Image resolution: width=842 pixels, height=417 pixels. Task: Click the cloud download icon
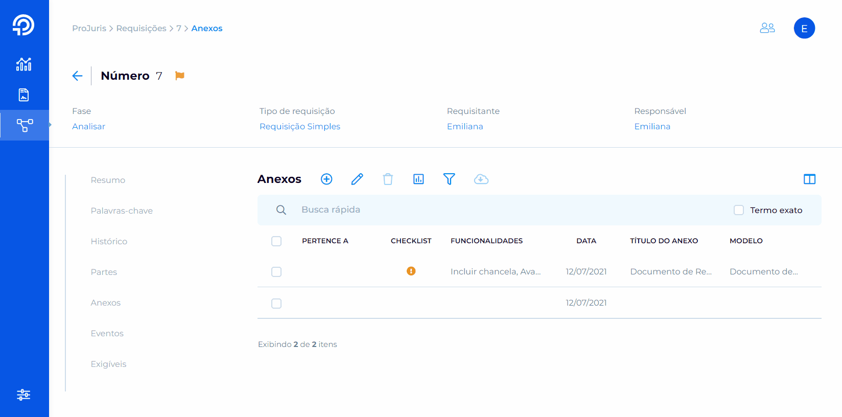click(x=481, y=179)
